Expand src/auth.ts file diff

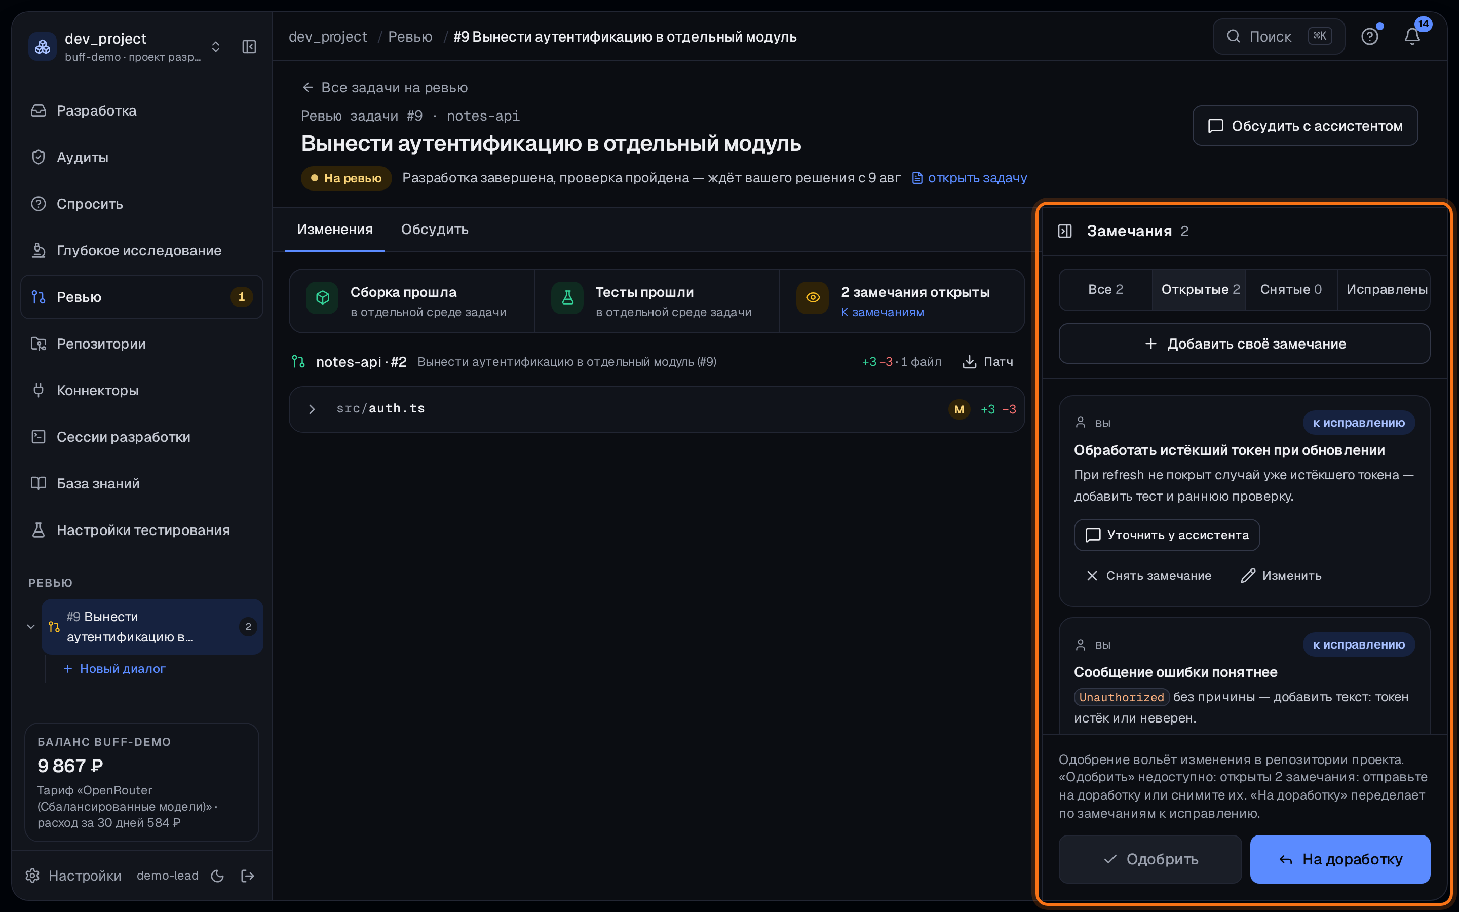[657, 409]
